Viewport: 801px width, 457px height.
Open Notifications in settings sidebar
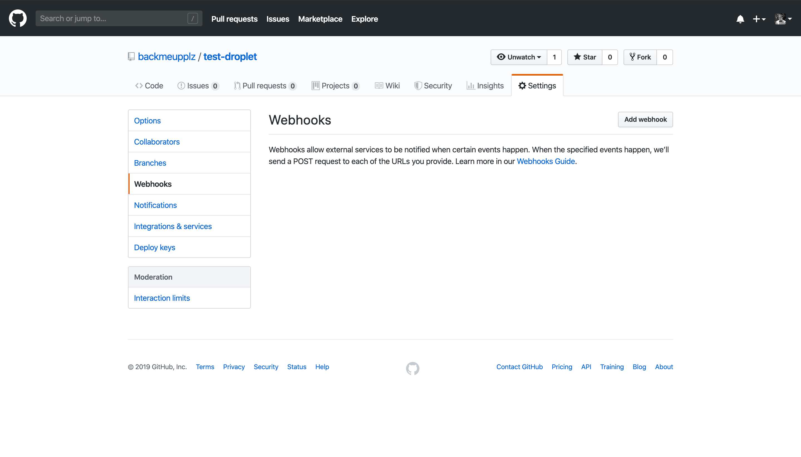[189, 205]
